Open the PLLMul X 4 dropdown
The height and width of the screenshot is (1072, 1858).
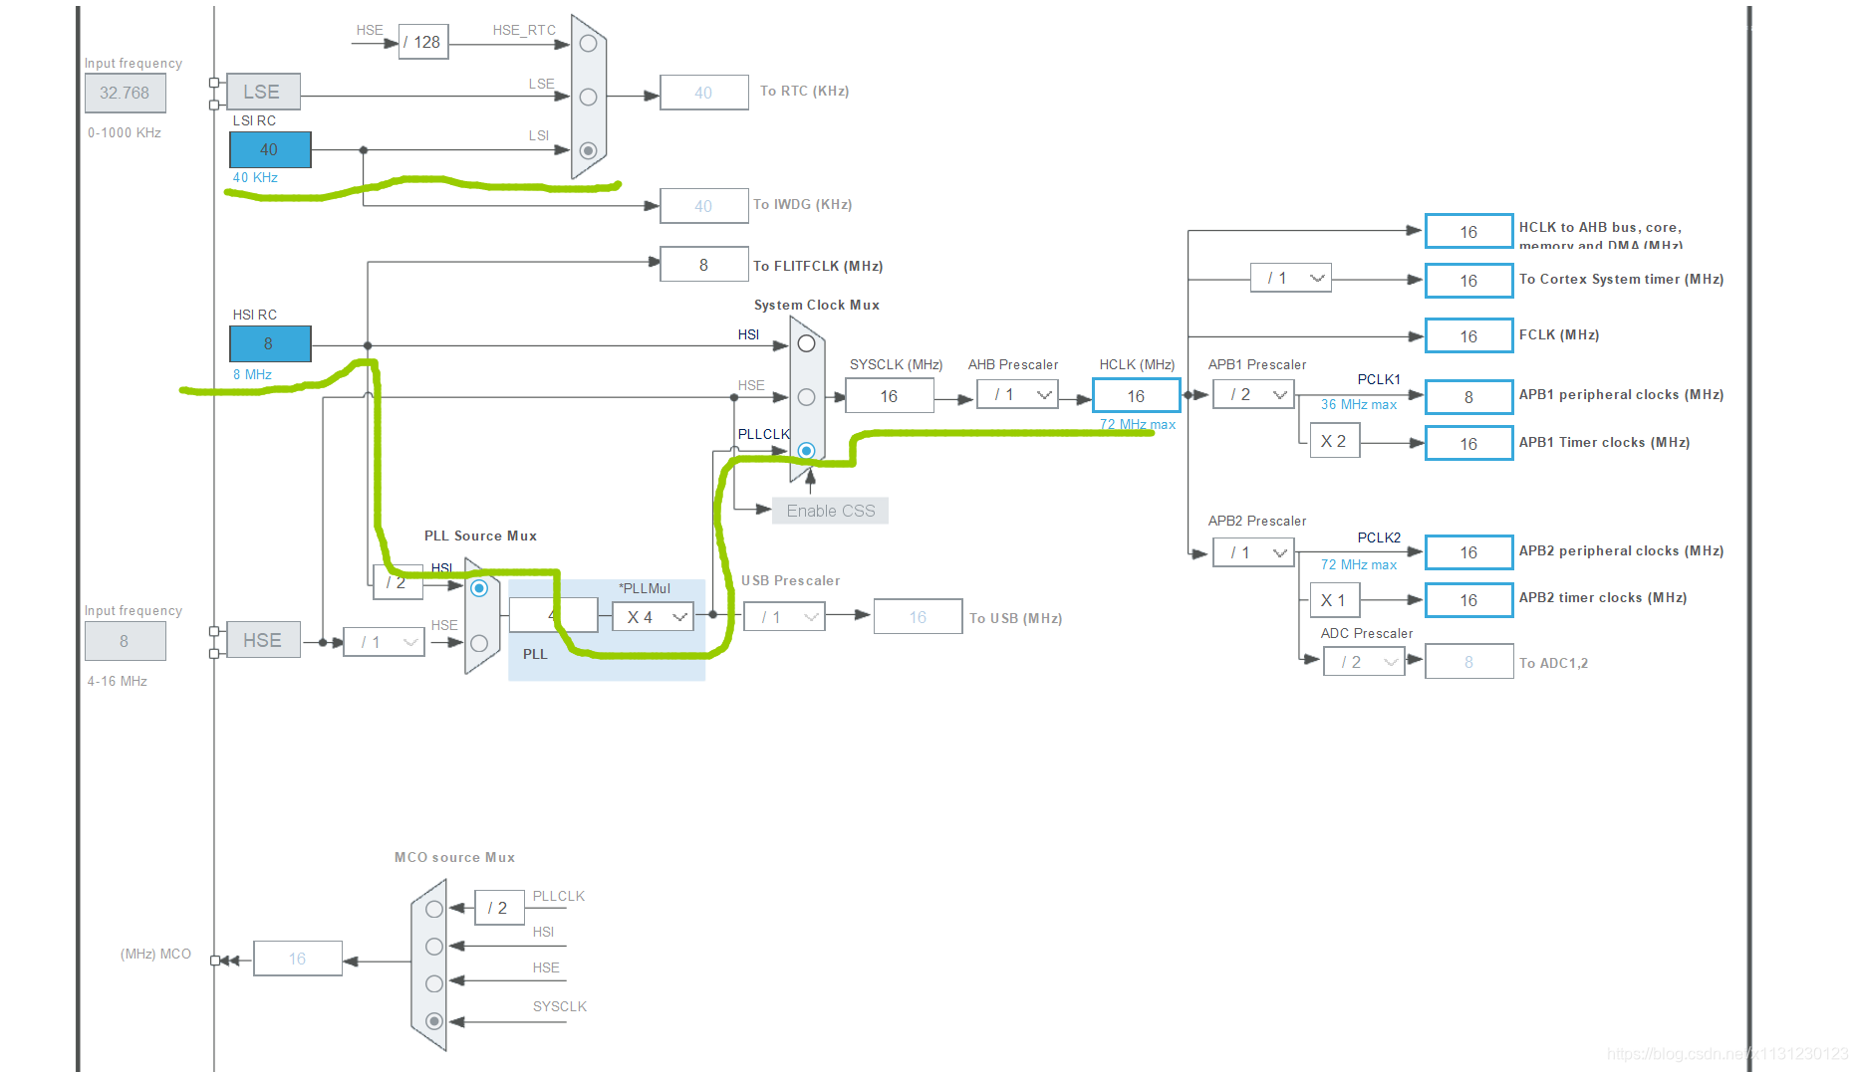(653, 617)
